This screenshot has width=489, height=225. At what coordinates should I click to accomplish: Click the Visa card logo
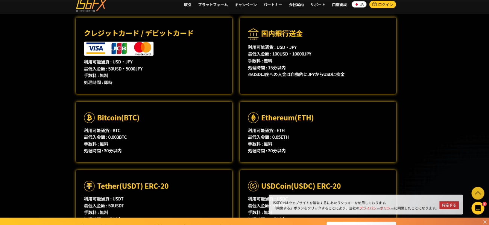pos(96,48)
